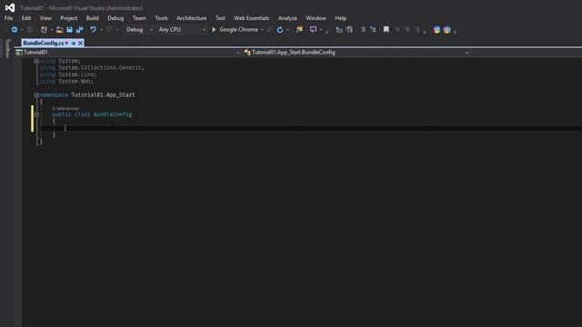The image size is (582, 327).
Task: Click the Uncomment Selection icon
Action: coord(373,30)
